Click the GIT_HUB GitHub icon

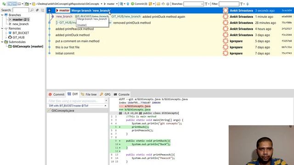pyautogui.click(x=10, y=38)
